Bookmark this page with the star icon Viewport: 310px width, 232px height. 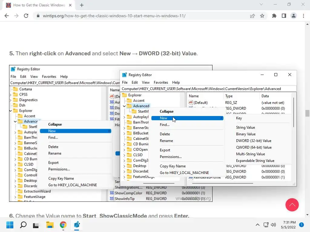[x=262, y=16]
